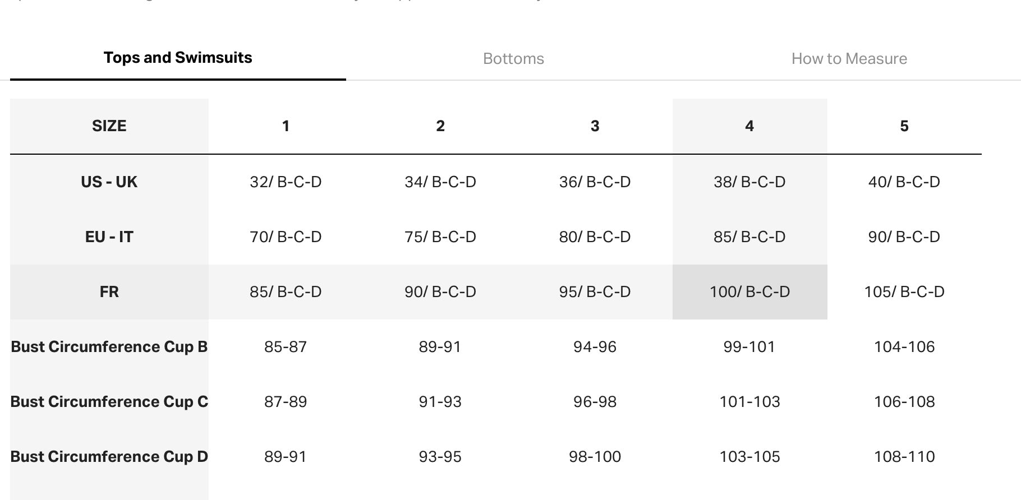This screenshot has width=1021, height=500.
Task: Click Bust Circumference Cup D label
Action: click(x=109, y=457)
